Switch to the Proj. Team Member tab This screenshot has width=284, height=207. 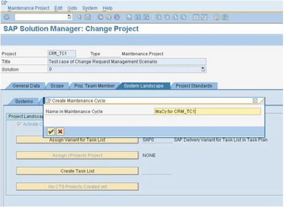[x=95, y=86]
